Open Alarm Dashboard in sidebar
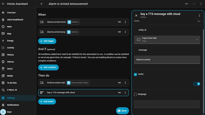The height and width of the screenshot is (115, 205). click(18, 20)
